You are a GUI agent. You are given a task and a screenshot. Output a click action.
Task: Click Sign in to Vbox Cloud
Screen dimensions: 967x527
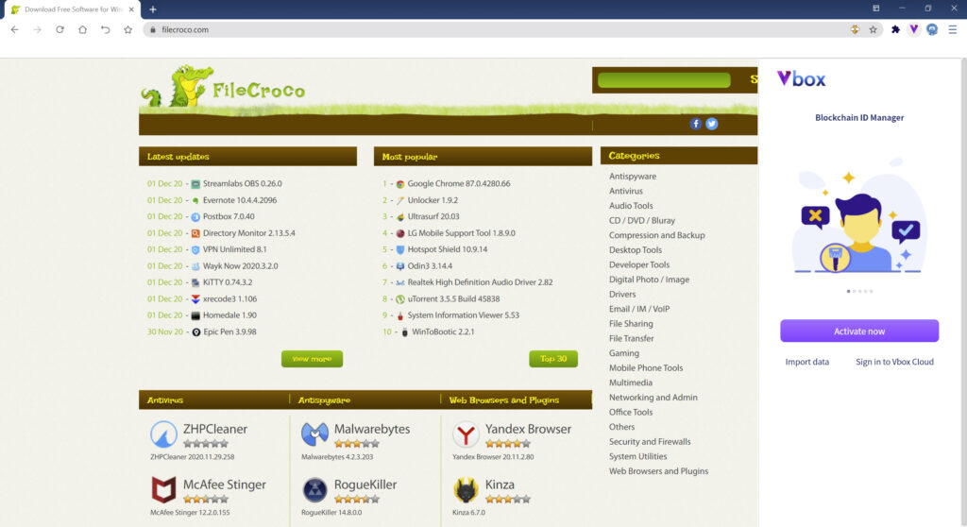(894, 363)
